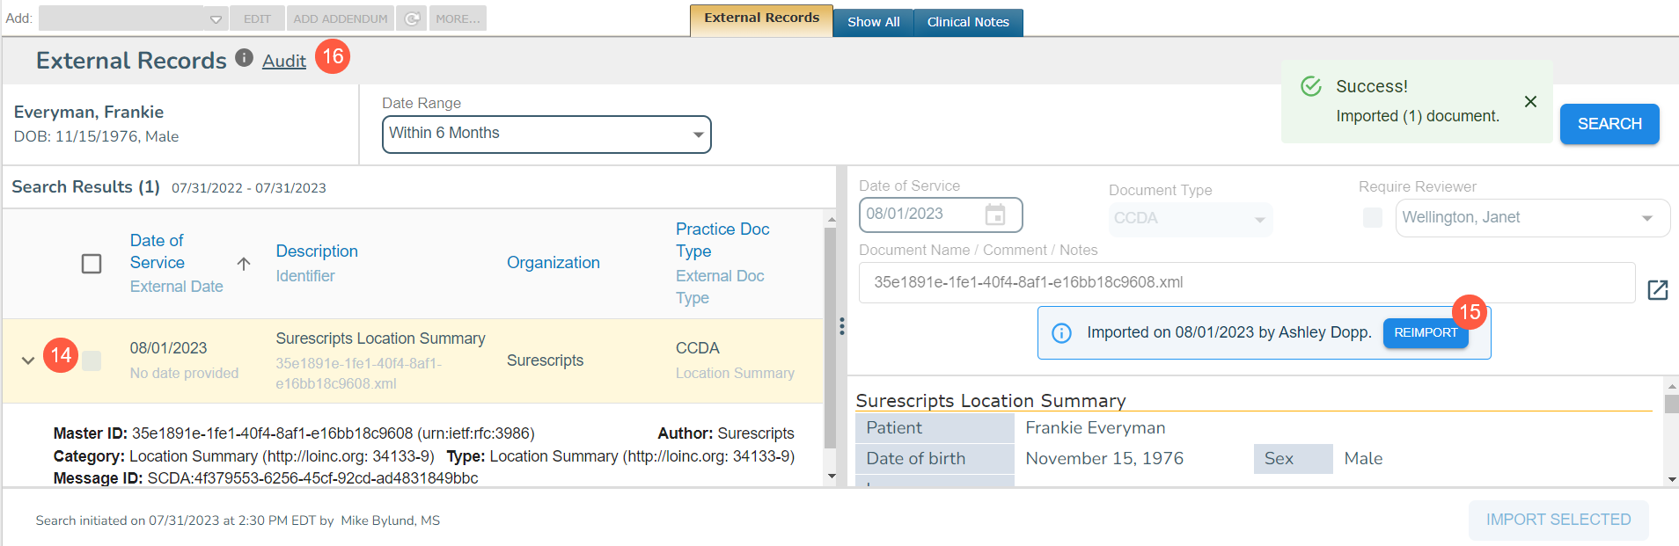The image size is (1679, 546).
Task: Open the Date of Service calendar picker
Action: click(x=994, y=215)
